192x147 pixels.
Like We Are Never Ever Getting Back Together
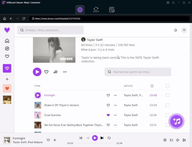point(108,125)
